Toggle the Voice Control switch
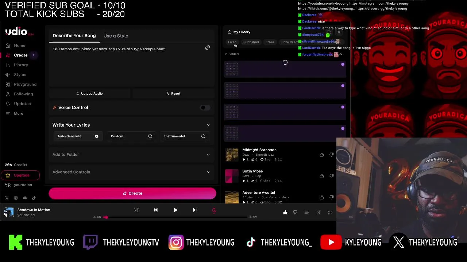 (205, 107)
